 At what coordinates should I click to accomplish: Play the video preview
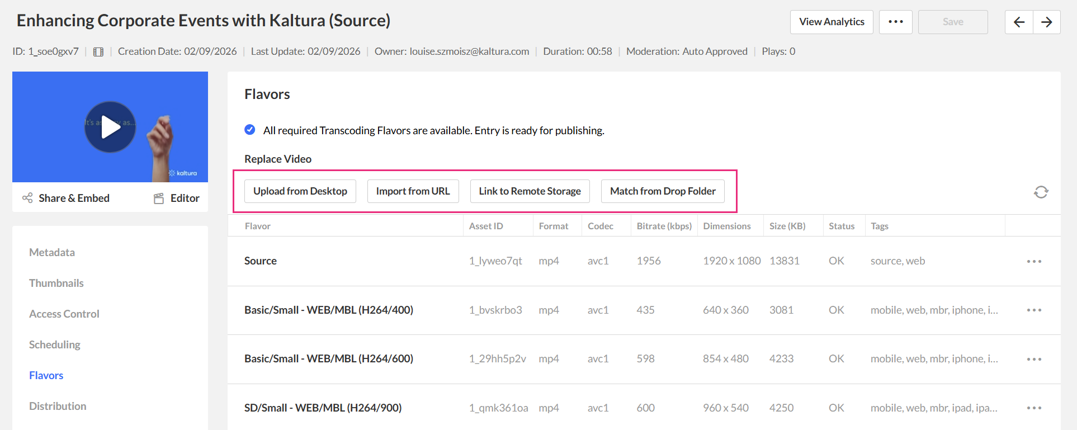(x=110, y=127)
